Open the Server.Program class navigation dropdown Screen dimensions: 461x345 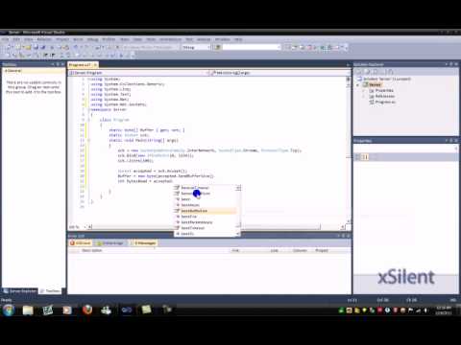[x=137, y=73]
